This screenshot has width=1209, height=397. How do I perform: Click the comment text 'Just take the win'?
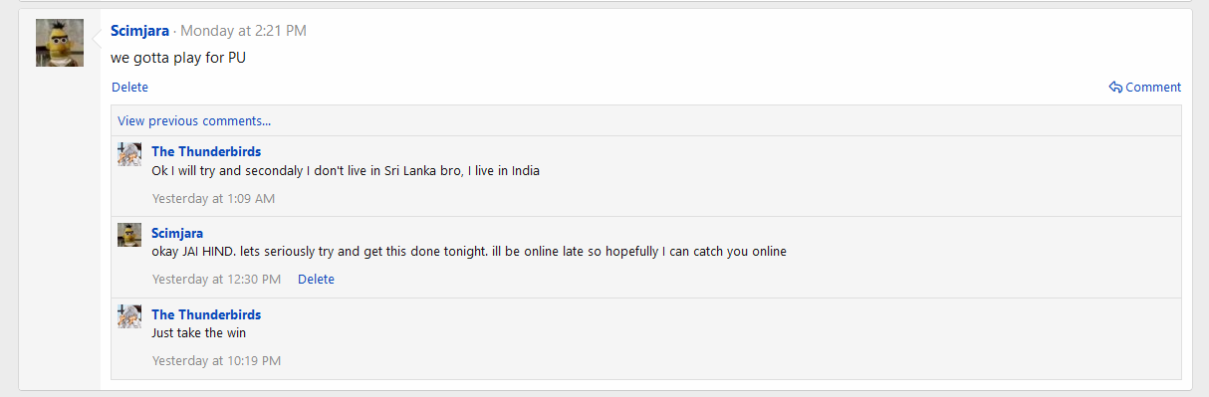coord(198,332)
